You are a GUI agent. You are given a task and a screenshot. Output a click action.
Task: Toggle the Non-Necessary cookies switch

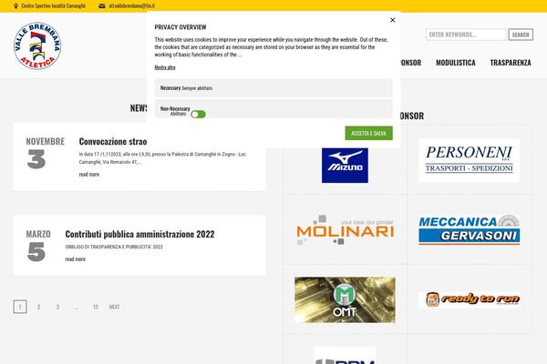pyautogui.click(x=198, y=115)
